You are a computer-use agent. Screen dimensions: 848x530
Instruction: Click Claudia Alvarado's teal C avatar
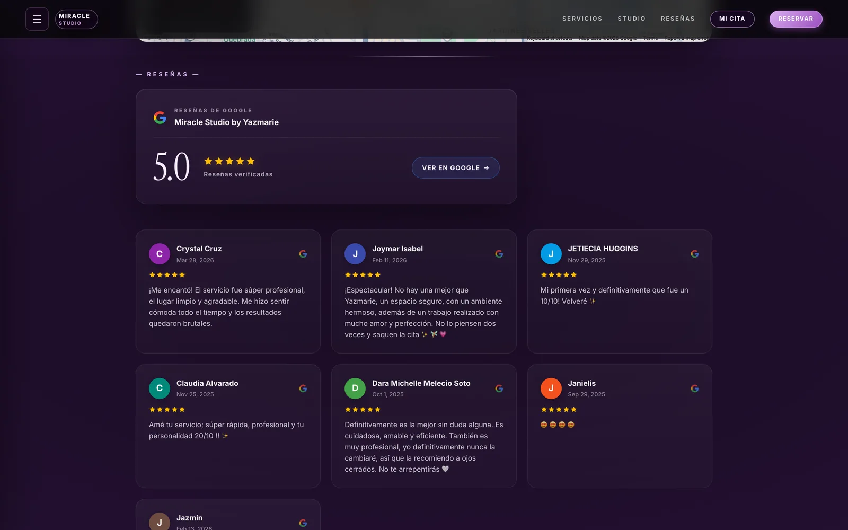[x=160, y=388]
